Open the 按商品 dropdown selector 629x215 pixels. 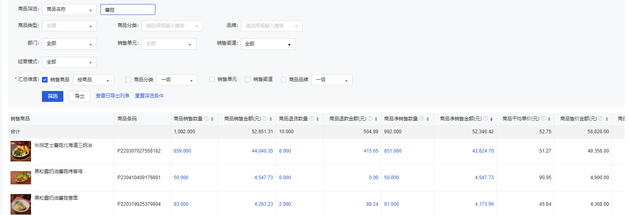pos(94,80)
